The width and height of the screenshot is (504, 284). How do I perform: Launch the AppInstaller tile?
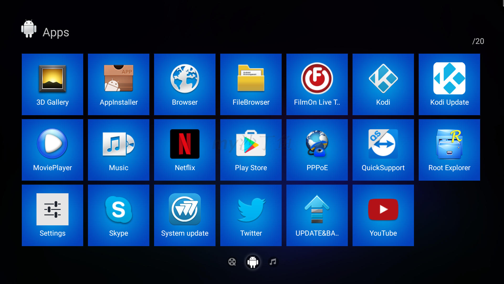[x=119, y=84]
